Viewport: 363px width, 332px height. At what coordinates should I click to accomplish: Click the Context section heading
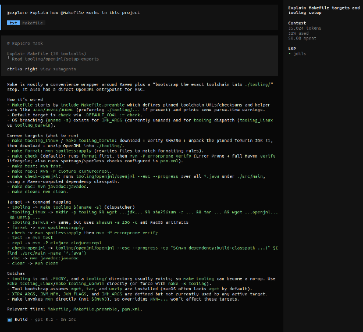(297, 23)
